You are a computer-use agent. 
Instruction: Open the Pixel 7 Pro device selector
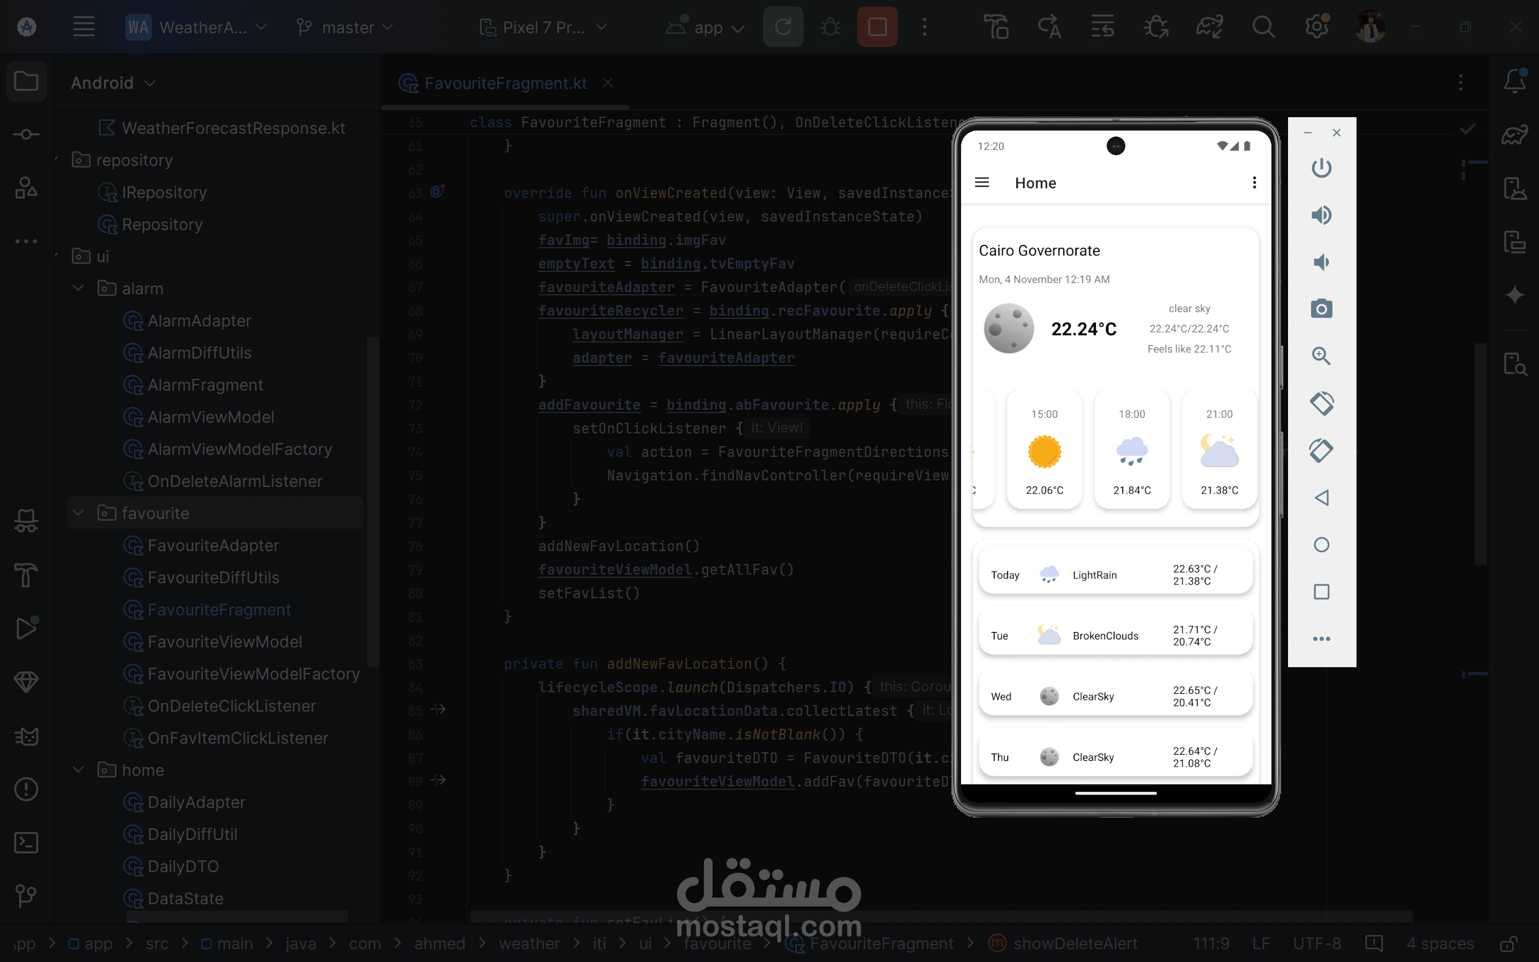[544, 27]
